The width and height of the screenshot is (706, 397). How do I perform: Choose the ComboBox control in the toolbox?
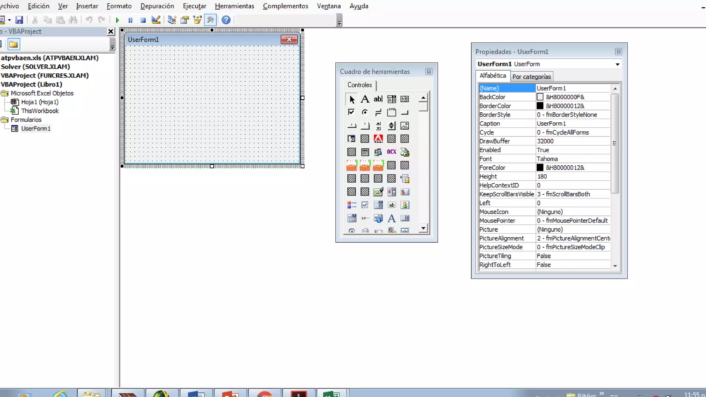[391, 99]
